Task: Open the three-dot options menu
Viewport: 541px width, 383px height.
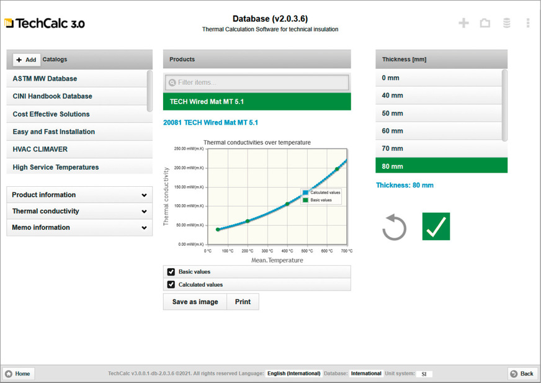Action: coord(527,23)
